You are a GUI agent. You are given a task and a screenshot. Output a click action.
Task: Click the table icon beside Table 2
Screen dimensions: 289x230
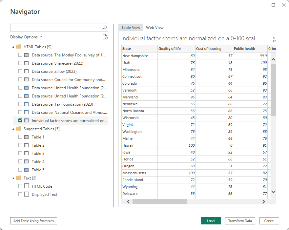click(27, 145)
